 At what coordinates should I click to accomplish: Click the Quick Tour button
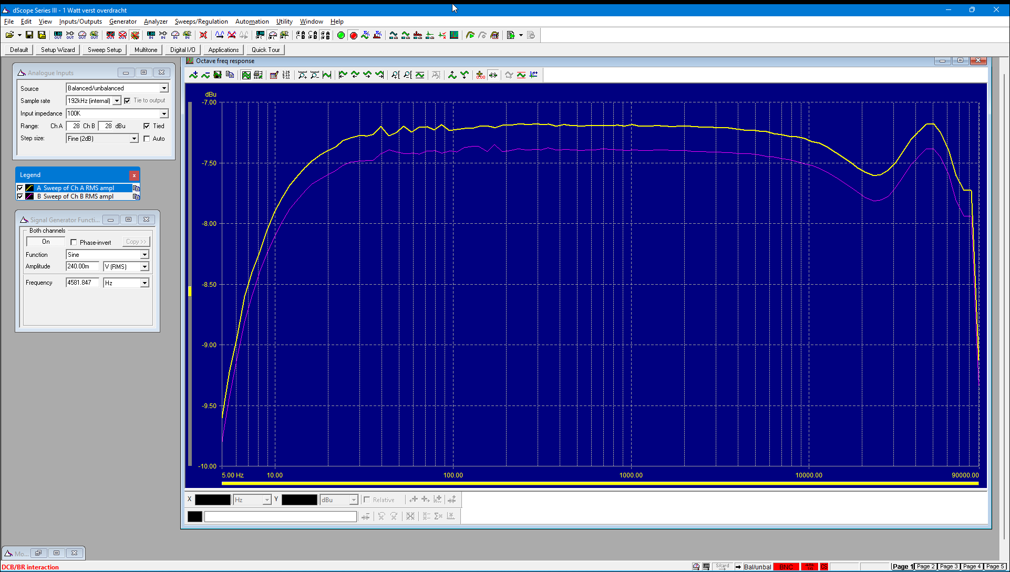[265, 50]
